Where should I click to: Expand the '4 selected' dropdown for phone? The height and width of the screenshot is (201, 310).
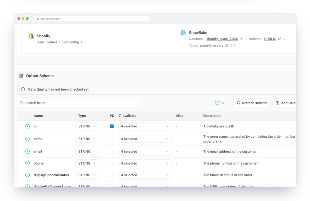pos(145,163)
